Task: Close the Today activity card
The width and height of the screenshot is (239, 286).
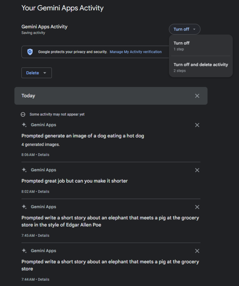Action: pyautogui.click(x=197, y=96)
